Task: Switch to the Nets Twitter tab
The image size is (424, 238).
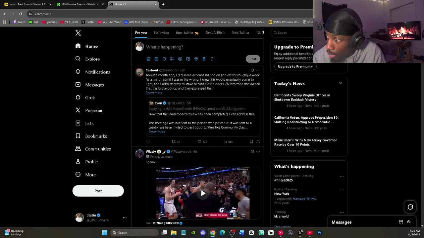Action: point(240,32)
